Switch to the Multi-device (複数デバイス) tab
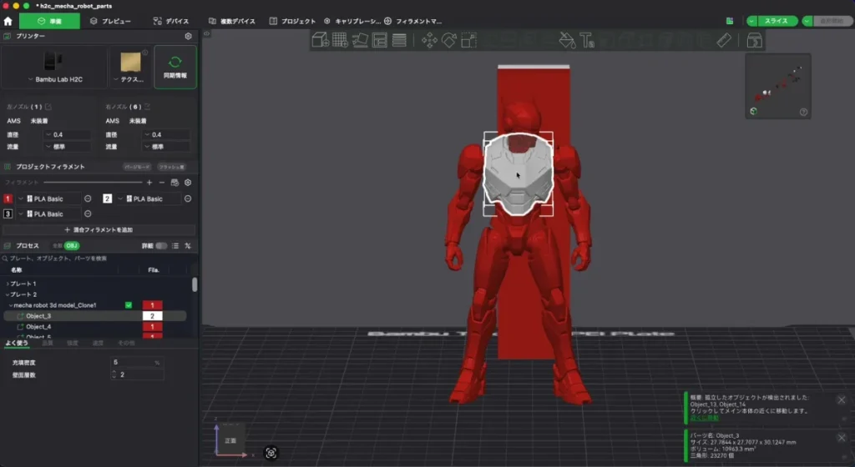Viewport: 855px width, 467px height. click(232, 21)
